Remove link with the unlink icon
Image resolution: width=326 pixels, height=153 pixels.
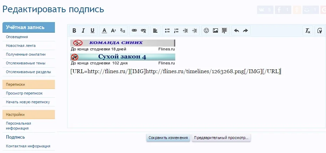click(x=143, y=30)
